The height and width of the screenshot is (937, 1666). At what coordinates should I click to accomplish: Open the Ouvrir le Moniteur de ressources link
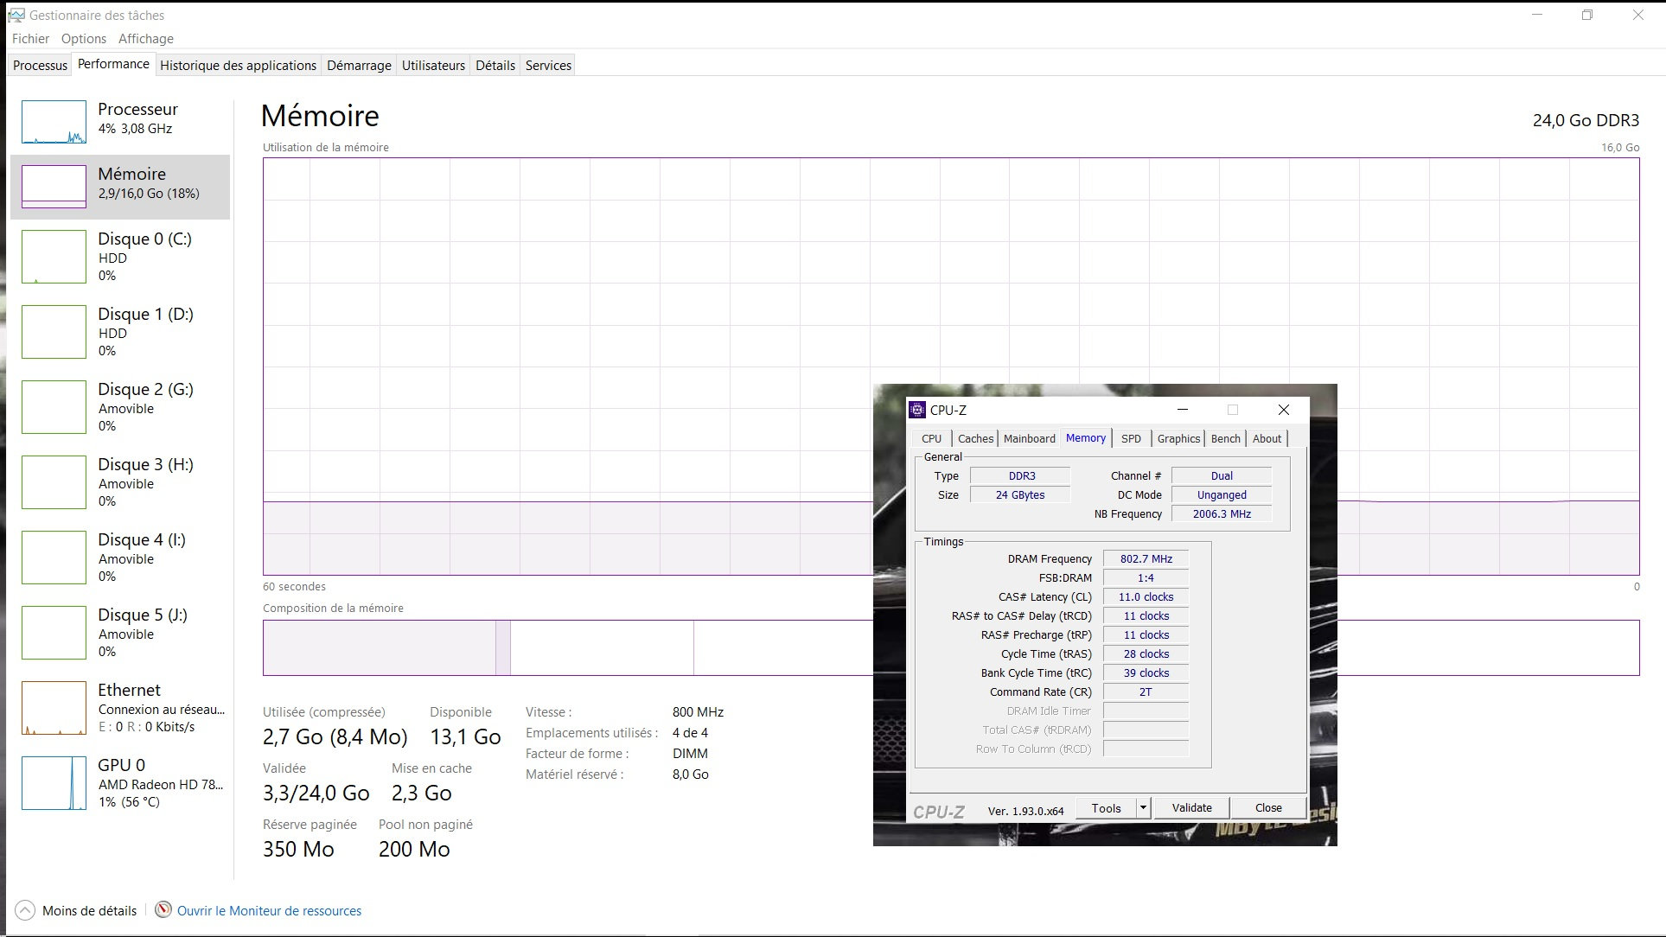pos(269,911)
